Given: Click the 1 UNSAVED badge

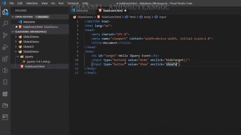Looking at the screenshot, I should 42,17.
